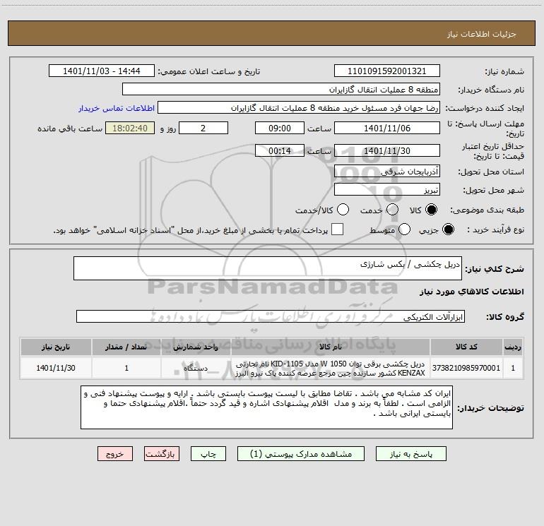This screenshot has width=544, height=526.
Task: Click the خروج exit button
Action: (x=115, y=454)
